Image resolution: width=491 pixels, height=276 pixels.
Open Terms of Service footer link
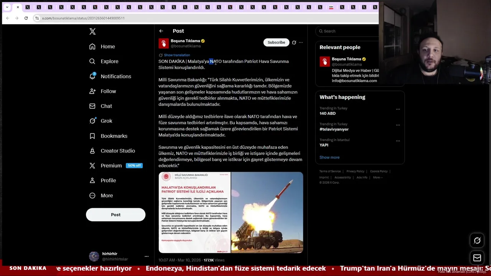[x=330, y=171]
